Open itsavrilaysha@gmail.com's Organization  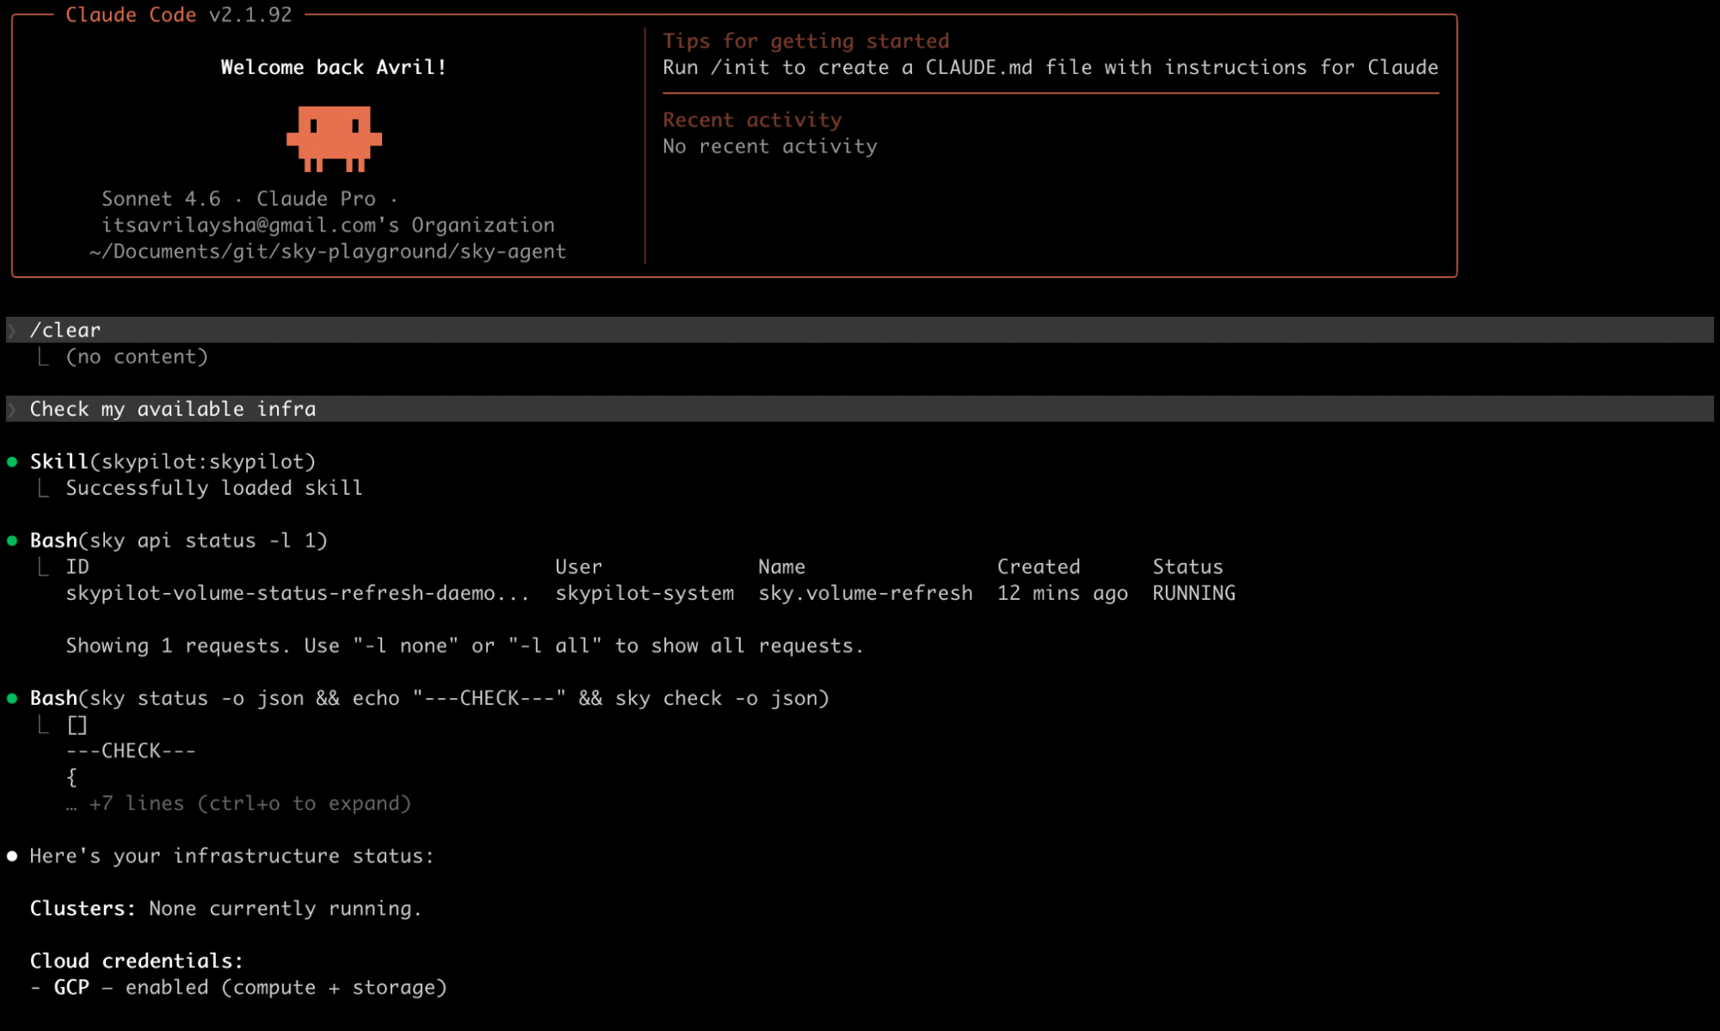point(326,225)
